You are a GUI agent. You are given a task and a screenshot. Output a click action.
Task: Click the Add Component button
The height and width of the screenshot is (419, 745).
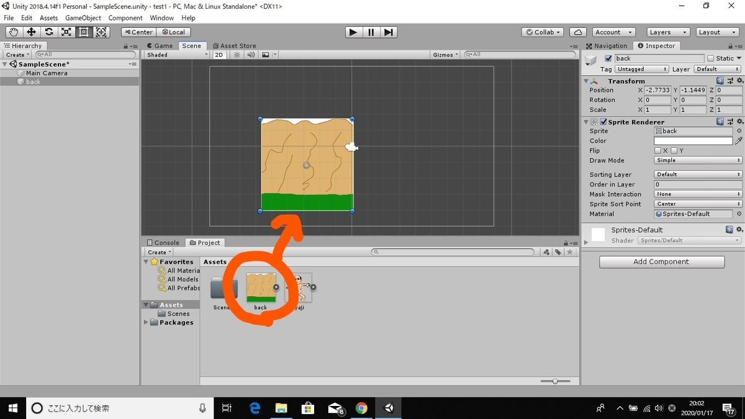pos(662,262)
